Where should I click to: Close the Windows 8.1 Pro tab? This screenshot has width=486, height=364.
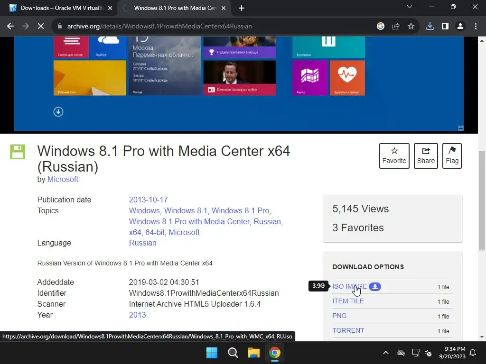pos(224,9)
